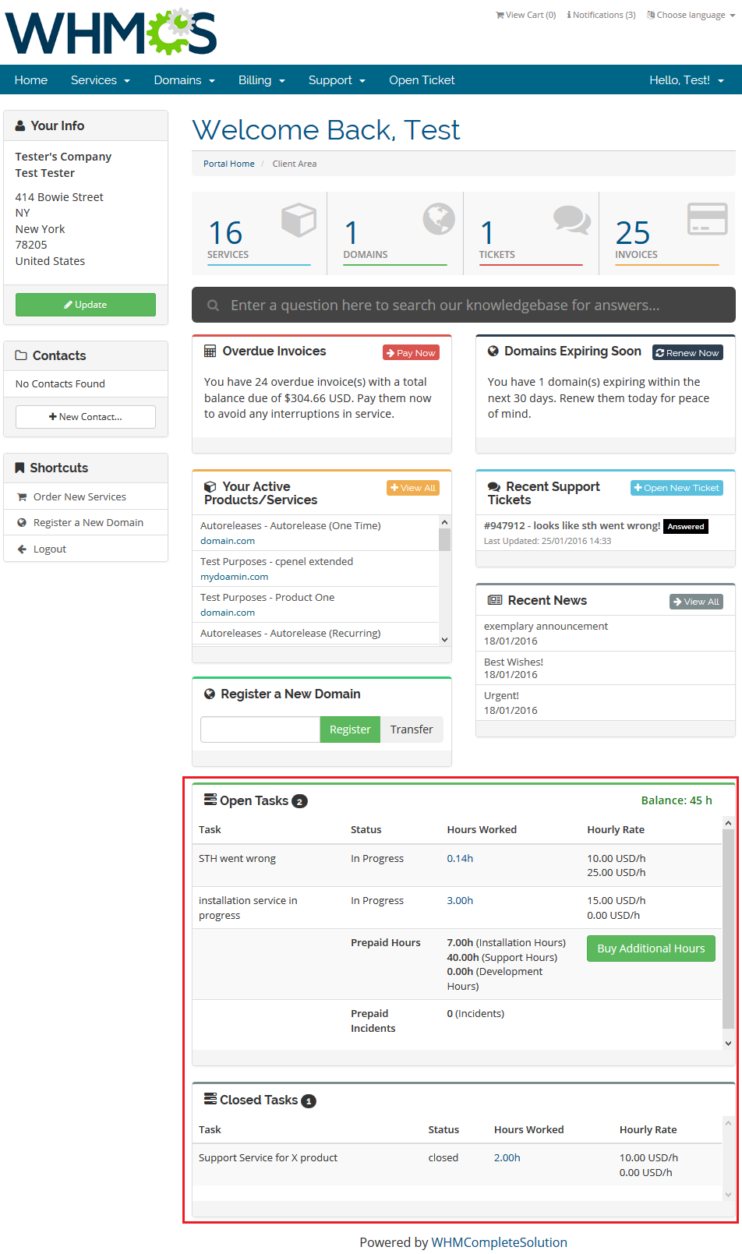Screen dimensions: 742x1254
Task: Click the Overdue Invoices calculator icon
Action: [210, 351]
